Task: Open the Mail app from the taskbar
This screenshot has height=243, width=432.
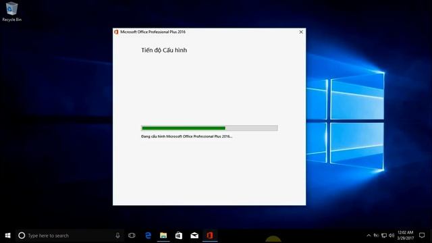Action: 194,236
